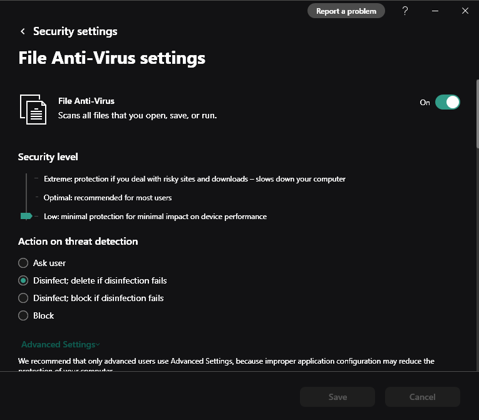Open the help question mark icon
The width and height of the screenshot is (479, 420).
405,11
